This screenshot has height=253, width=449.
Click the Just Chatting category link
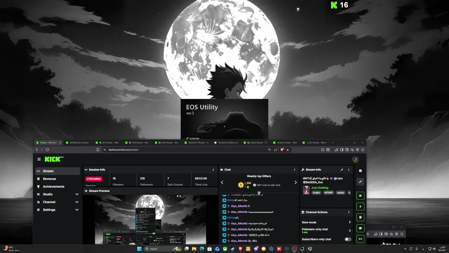320,188
